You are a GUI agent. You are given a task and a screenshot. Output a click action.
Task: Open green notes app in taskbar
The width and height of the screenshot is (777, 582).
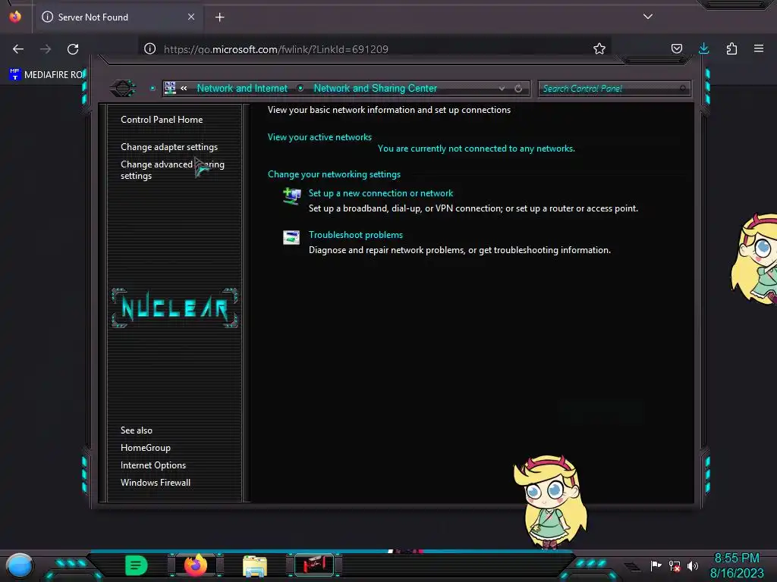coord(136,565)
